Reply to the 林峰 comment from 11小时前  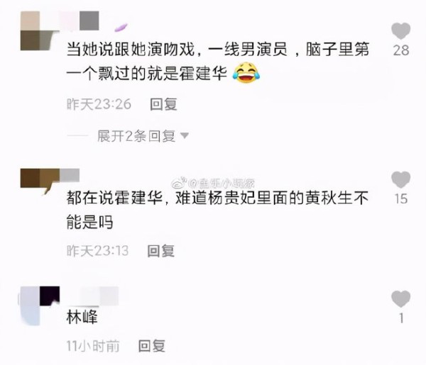click(152, 346)
